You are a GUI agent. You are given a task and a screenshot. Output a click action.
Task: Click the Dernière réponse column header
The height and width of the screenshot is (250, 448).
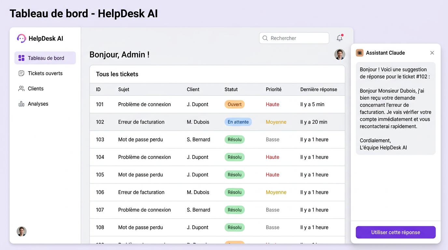click(x=319, y=90)
